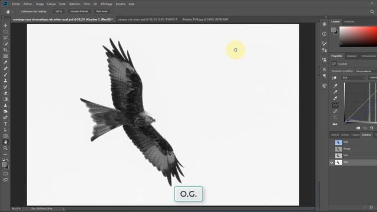Image resolution: width=377 pixels, height=212 pixels.
Task: Click Plein écran button
Action: tap(102, 11)
